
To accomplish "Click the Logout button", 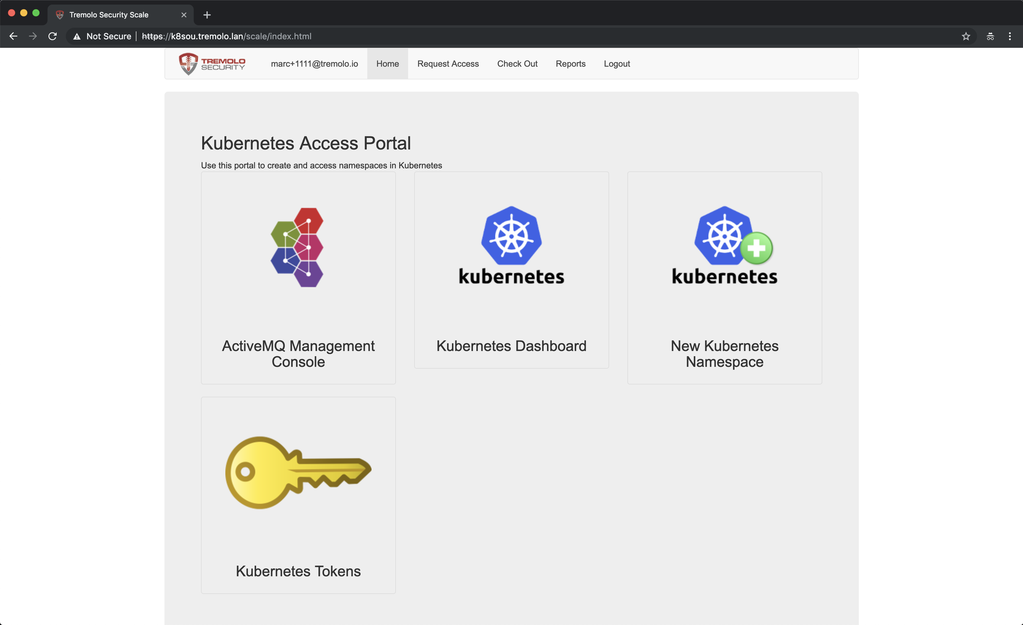I will 617,64.
